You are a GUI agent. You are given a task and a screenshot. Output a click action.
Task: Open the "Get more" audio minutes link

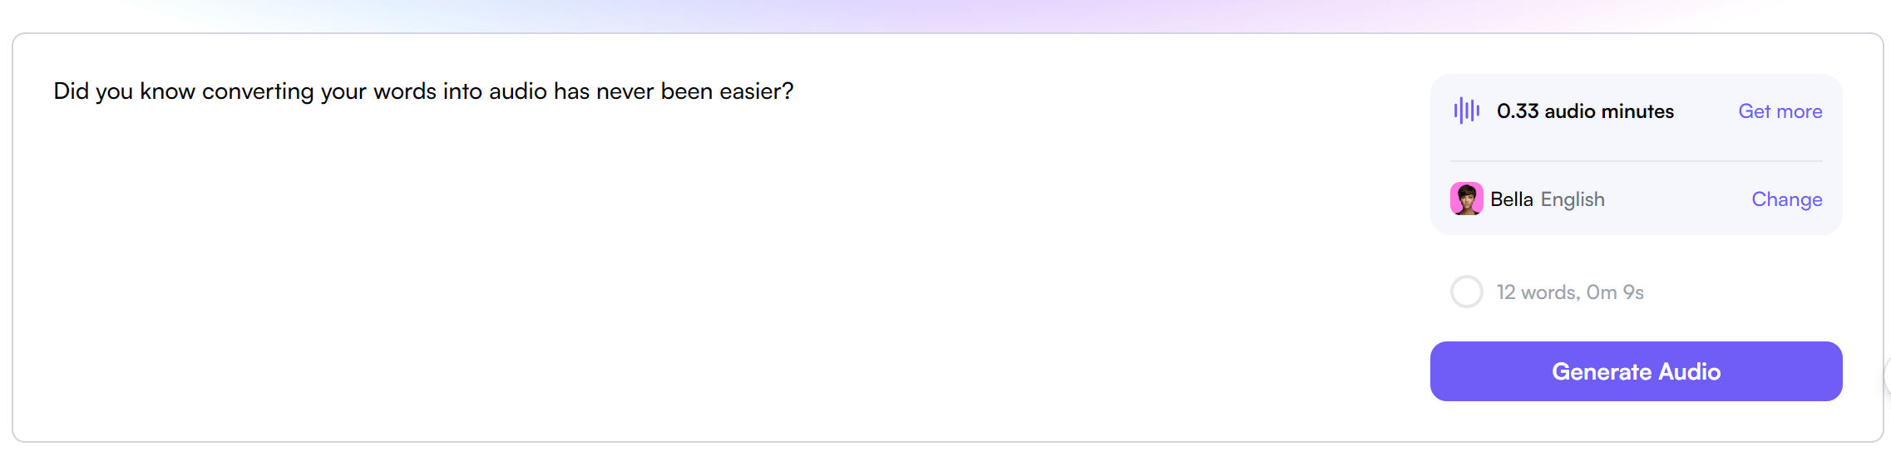tap(1780, 111)
